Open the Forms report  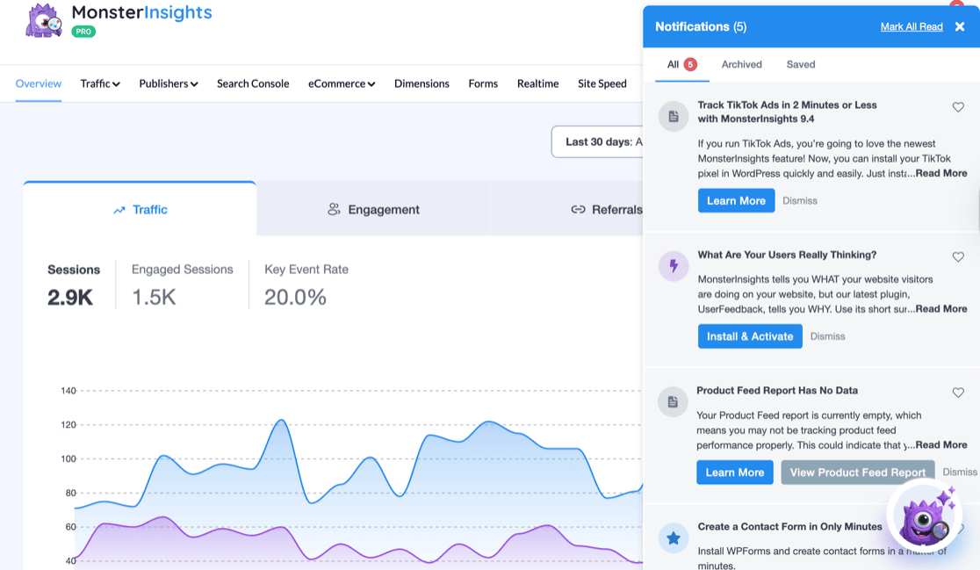tap(483, 83)
